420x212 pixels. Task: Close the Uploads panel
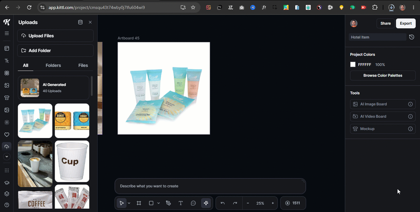90,22
